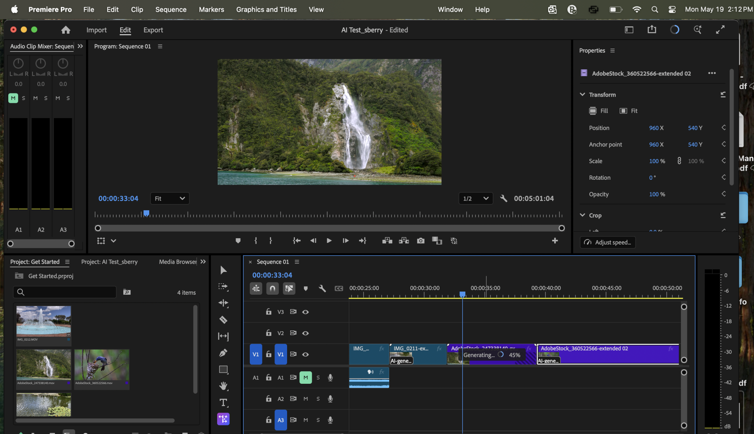This screenshot has height=434, width=754.
Task: Open the Graphics and Titles menu
Action: point(266,9)
